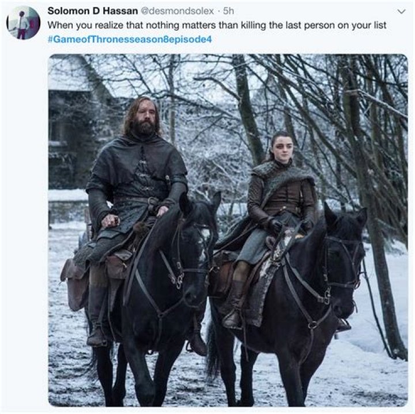
Task: Click the saddlebag on the left horse
Action: pyautogui.click(x=74, y=283)
